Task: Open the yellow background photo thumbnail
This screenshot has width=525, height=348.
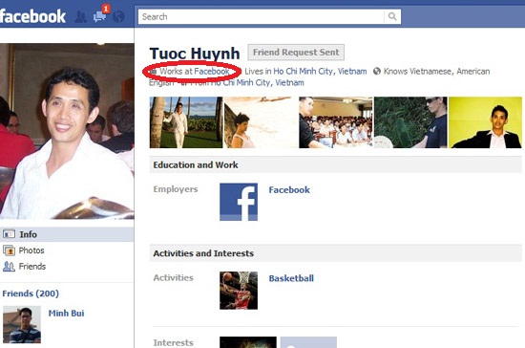Action: click(x=485, y=122)
